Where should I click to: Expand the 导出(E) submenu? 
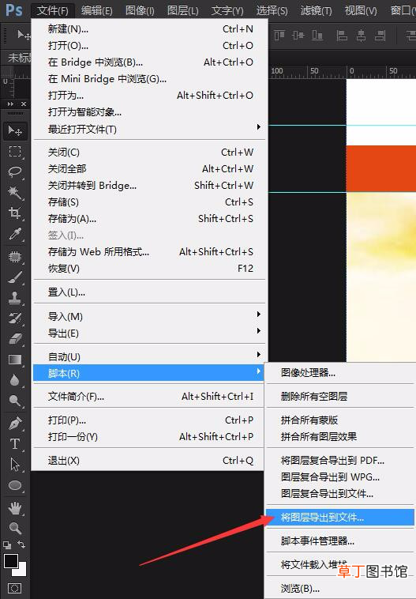[150, 333]
